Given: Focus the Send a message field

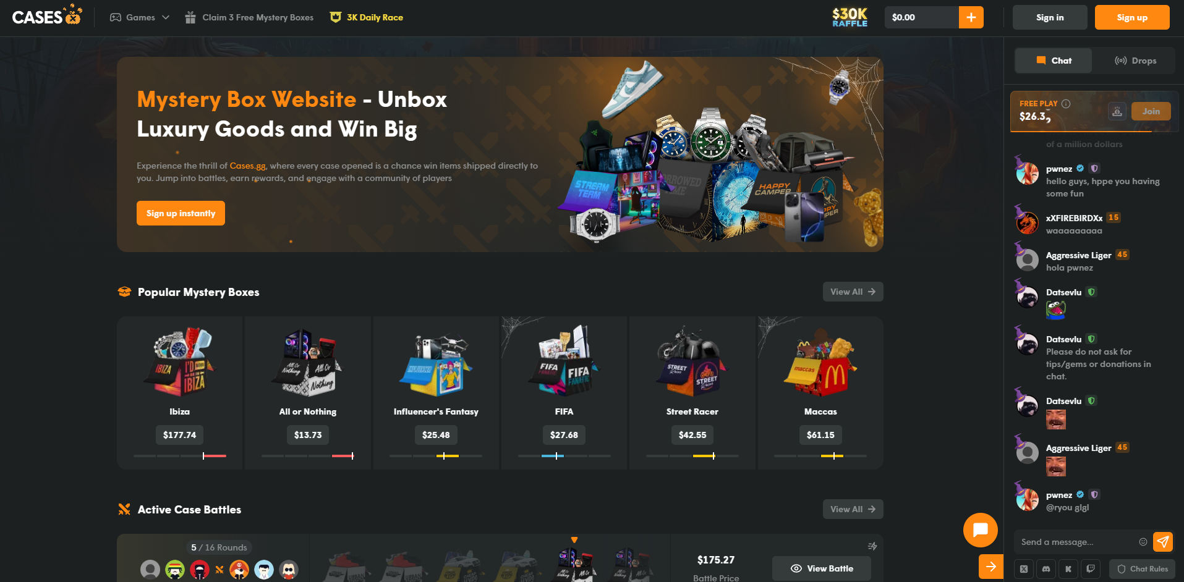Looking at the screenshot, I should click(1076, 542).
